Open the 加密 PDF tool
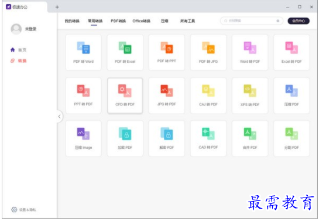 (x=125, y=138)
